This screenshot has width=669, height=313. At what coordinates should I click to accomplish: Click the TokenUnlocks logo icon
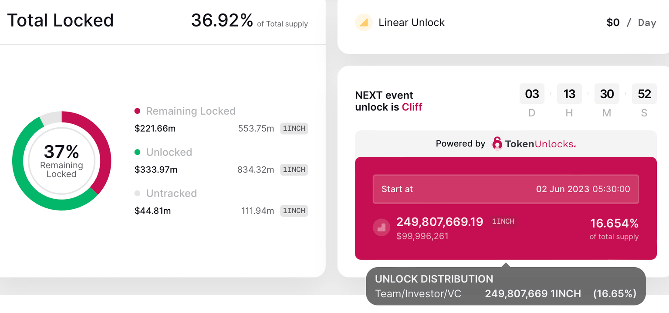(497, 143)
